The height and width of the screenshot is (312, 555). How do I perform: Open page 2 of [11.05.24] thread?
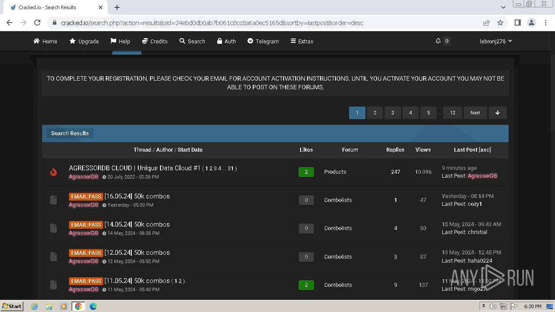click(x=180, y=281)
